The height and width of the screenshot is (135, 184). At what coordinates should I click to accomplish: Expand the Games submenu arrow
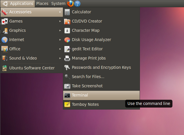point(60,21)
